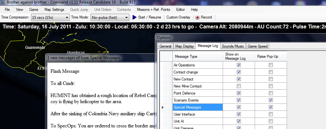Image resolution: width=326 pixels, height=129 pixels.
Task: Click the Options window title bar
Action: point(241,38)
